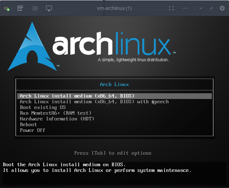Restore the window using the diamond icon
The image size is (229, 188).
tap(211, 8)
